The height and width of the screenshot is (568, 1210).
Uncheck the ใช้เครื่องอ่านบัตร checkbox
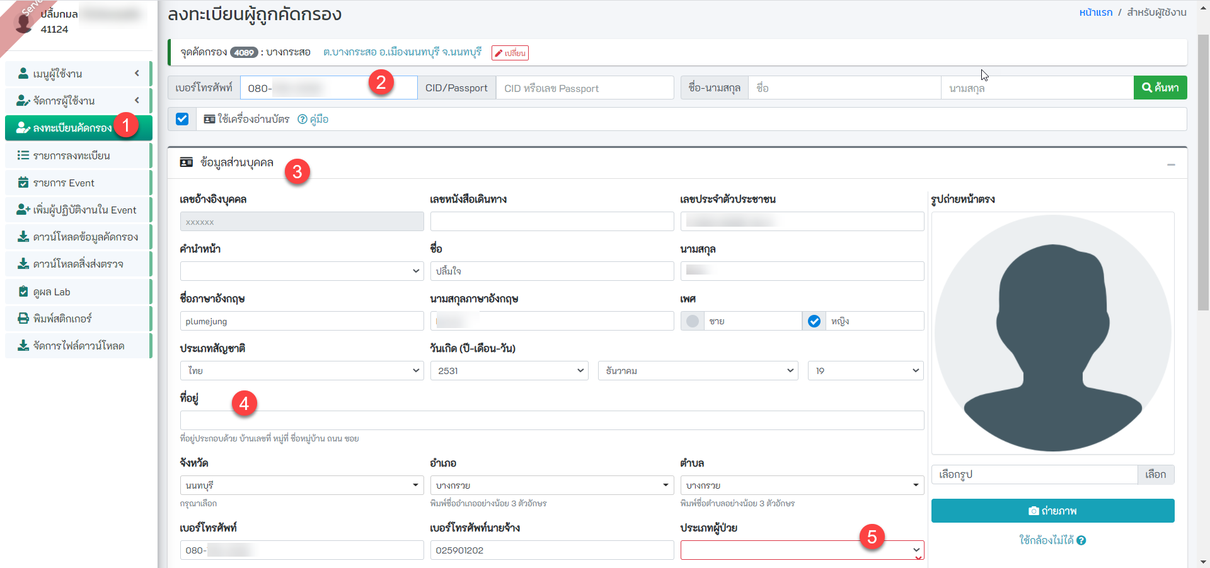[182, 119]
